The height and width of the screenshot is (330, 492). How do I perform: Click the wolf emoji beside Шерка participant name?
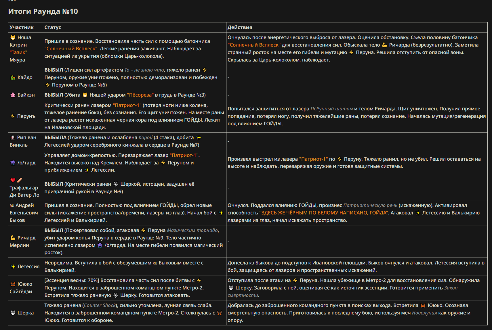pos(13,313)
